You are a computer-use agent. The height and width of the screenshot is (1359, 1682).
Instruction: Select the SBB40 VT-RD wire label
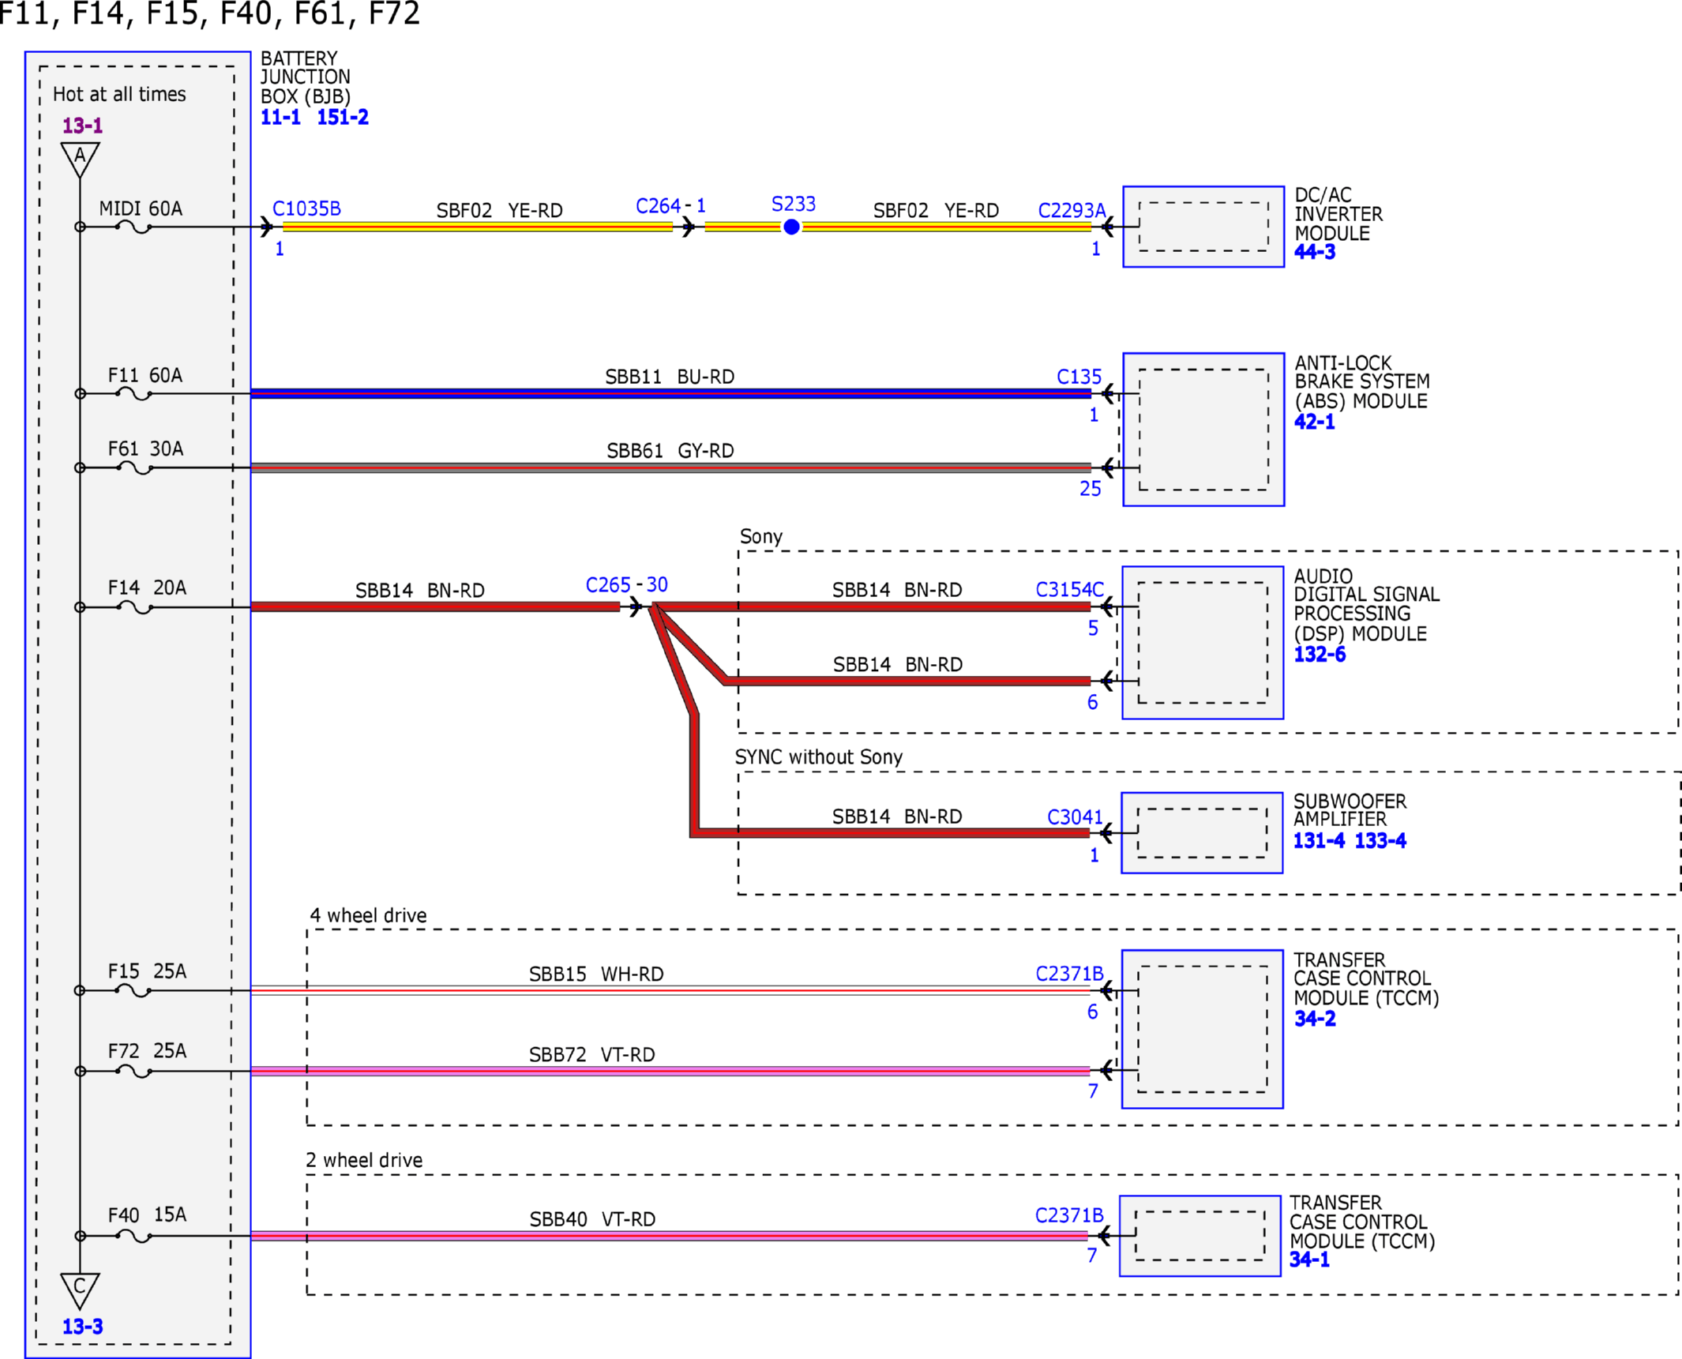(x=592, y=1219)
